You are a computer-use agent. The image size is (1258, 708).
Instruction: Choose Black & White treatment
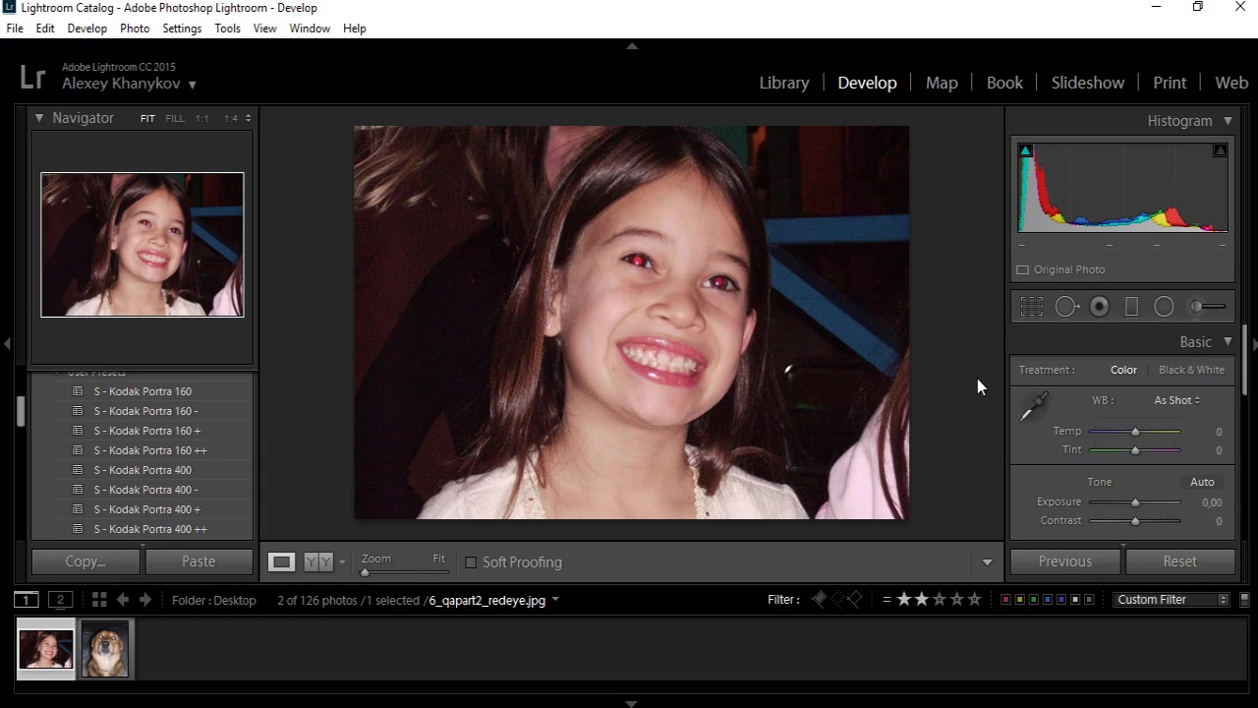click(1191, 370)
